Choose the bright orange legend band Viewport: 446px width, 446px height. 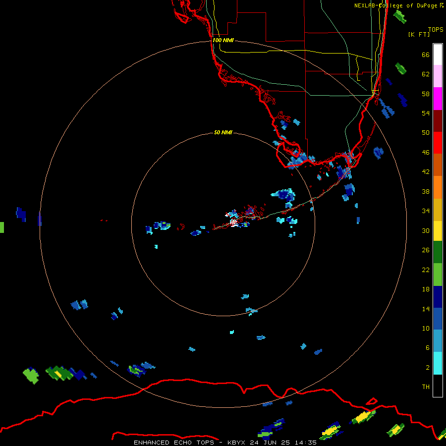[438, 187]
